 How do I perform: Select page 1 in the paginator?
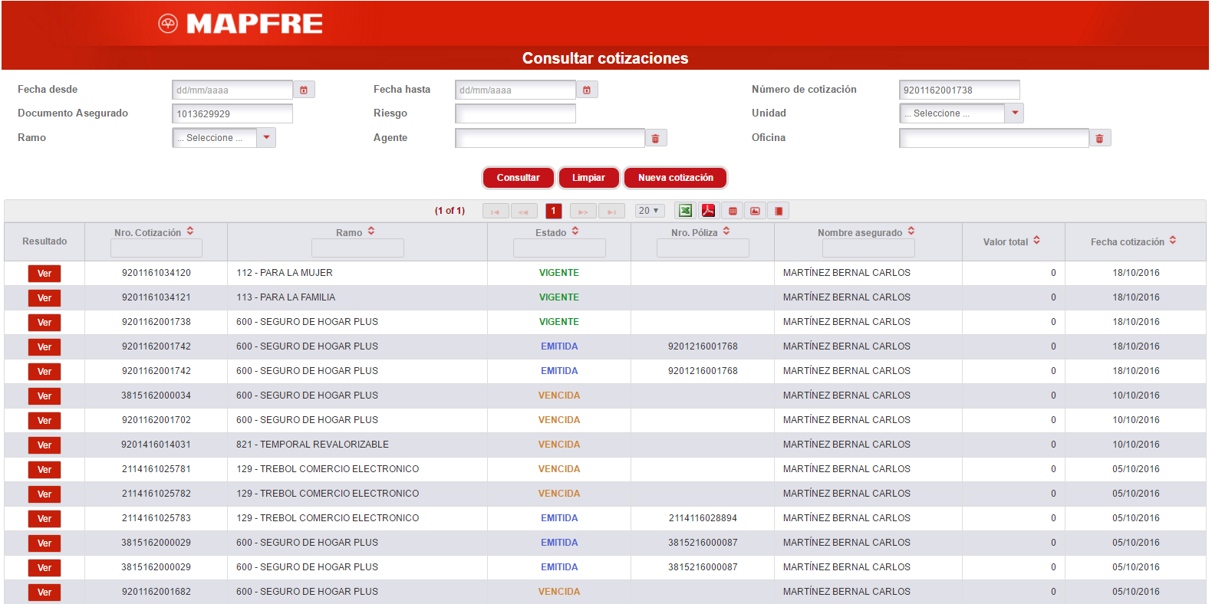(x=554, y=211)
